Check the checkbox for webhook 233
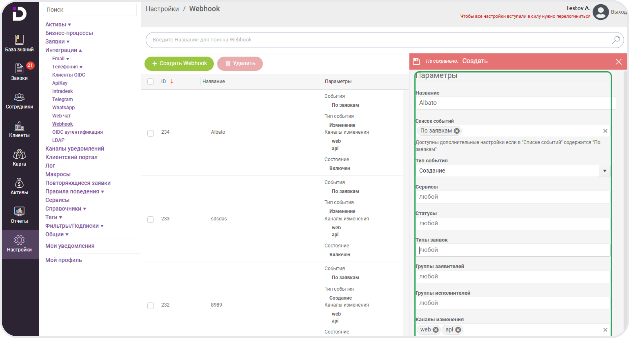 (x=151, y=220)
